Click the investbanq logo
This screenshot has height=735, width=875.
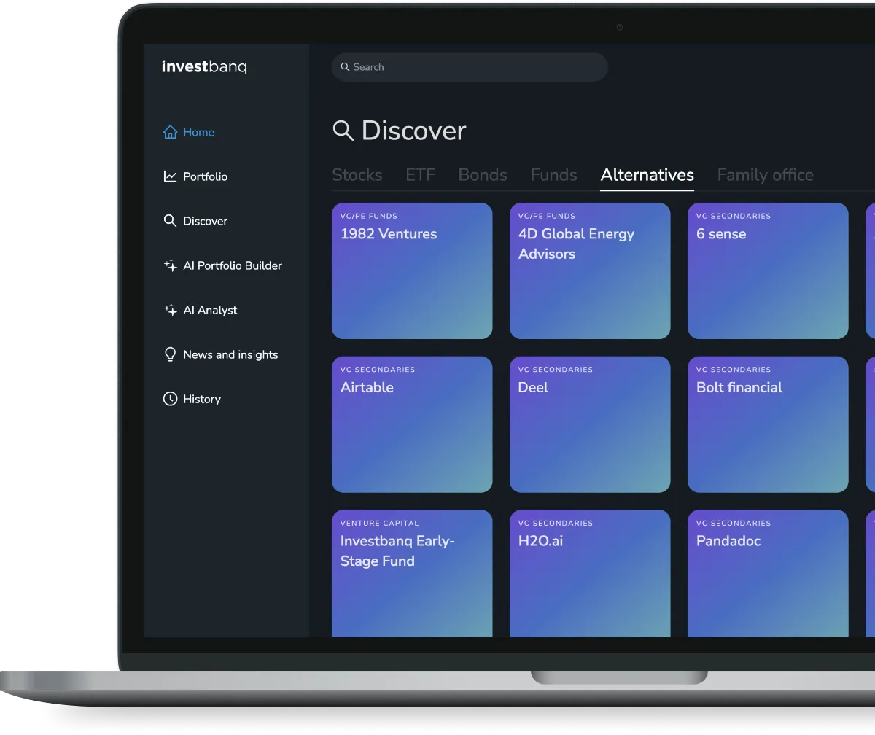point(204,67)
